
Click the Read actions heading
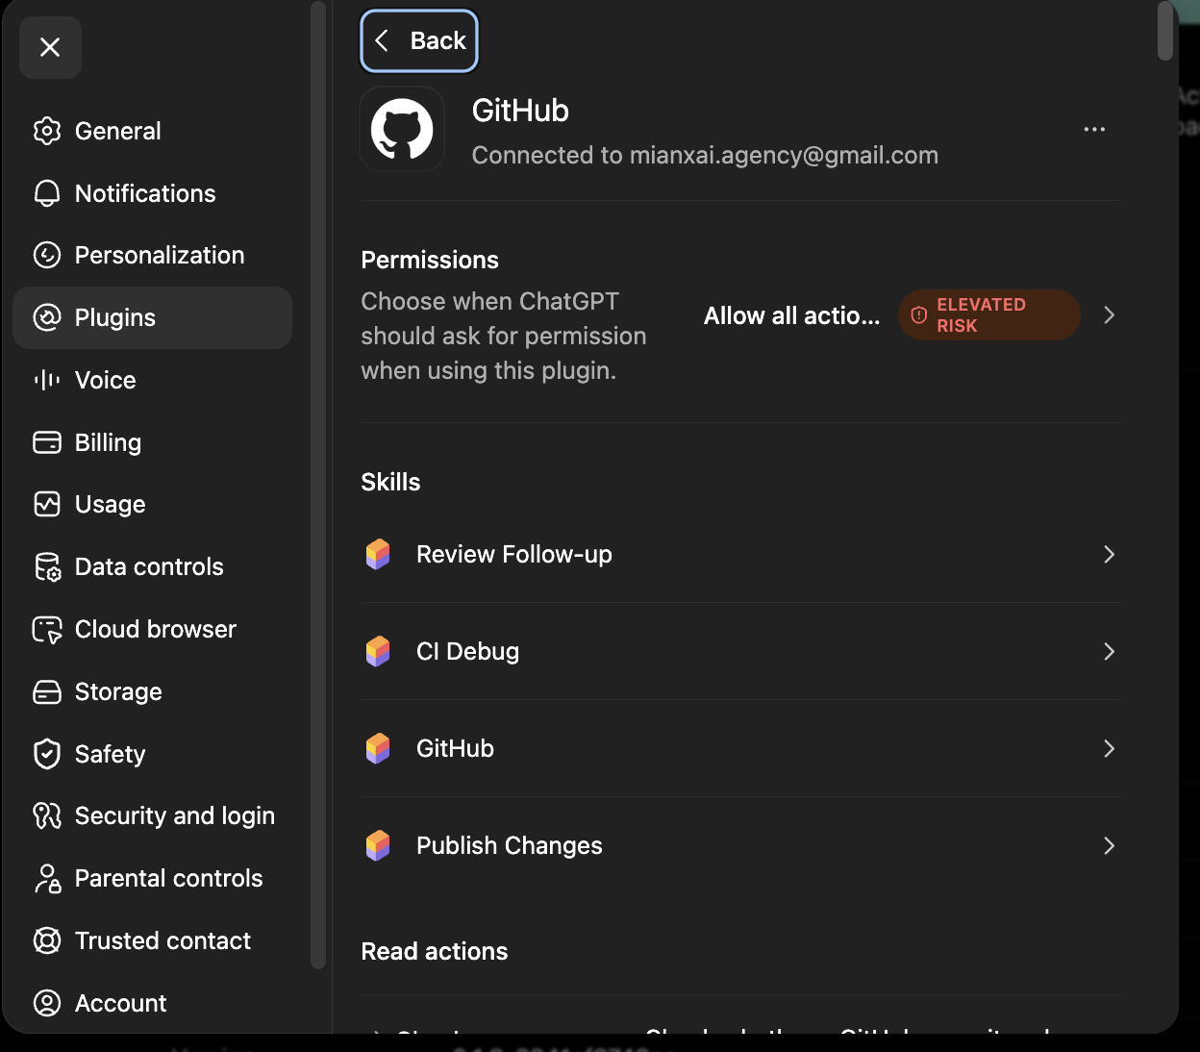click(x=434, y=951)
